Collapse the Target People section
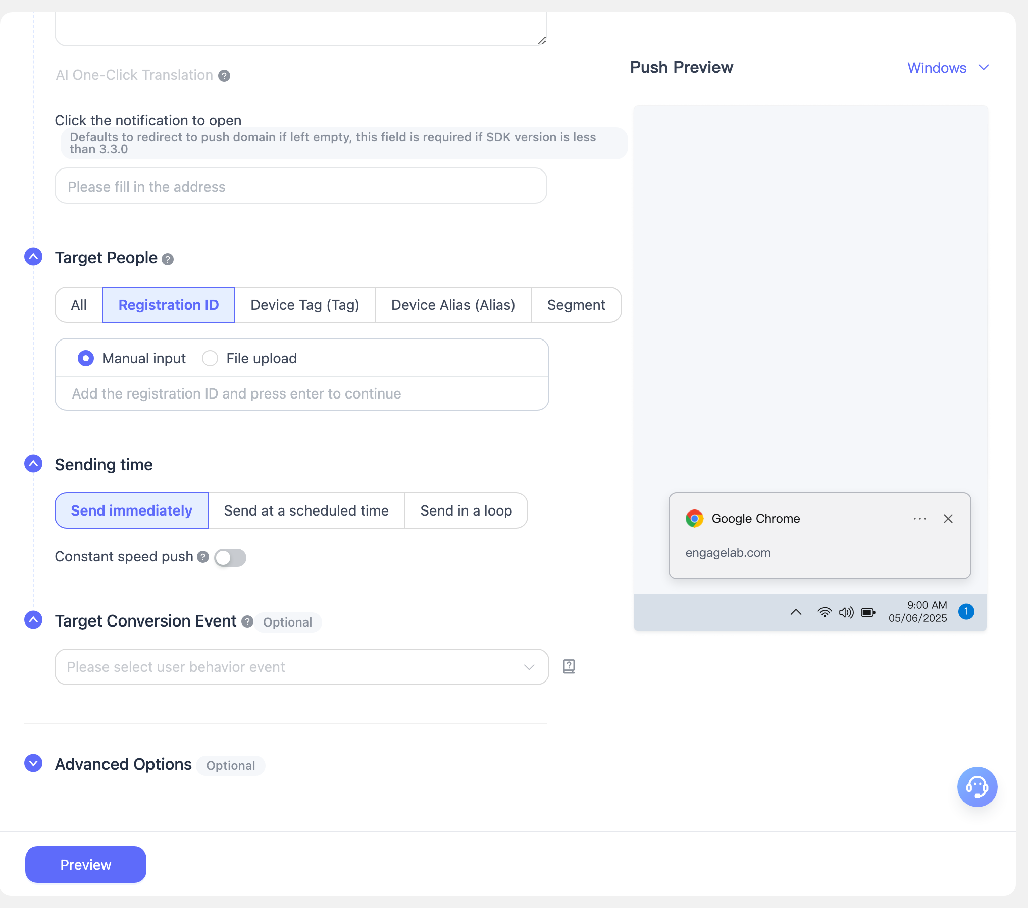The image size is (1028, 908). point(33,257)
